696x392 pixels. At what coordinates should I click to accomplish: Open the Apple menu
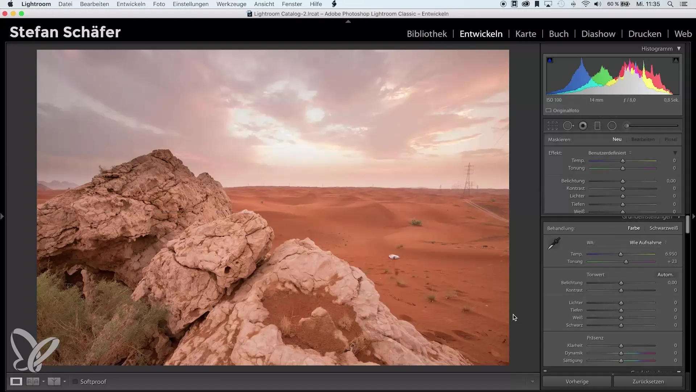[11, 4]
